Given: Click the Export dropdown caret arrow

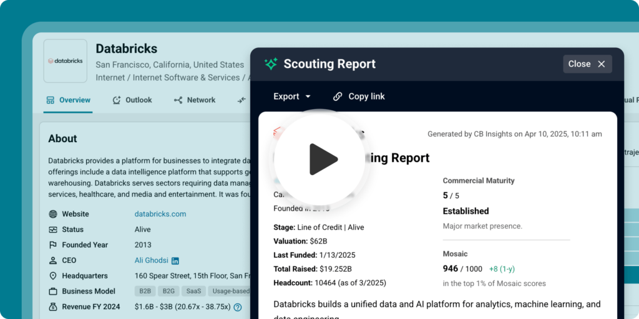Looking at the screenshot, I should (x=308, y=97).
